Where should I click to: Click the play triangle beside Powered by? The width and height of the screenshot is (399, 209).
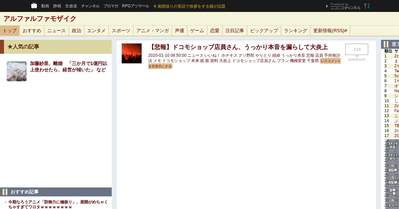327,6
